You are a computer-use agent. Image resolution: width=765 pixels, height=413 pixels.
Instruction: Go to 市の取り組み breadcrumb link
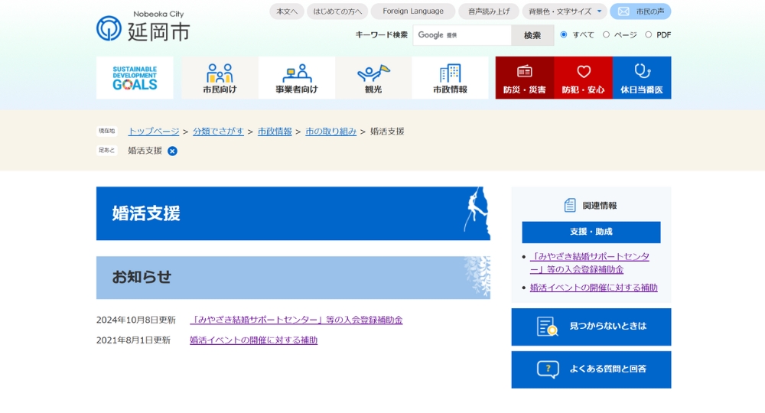click(x=330, y=131)
